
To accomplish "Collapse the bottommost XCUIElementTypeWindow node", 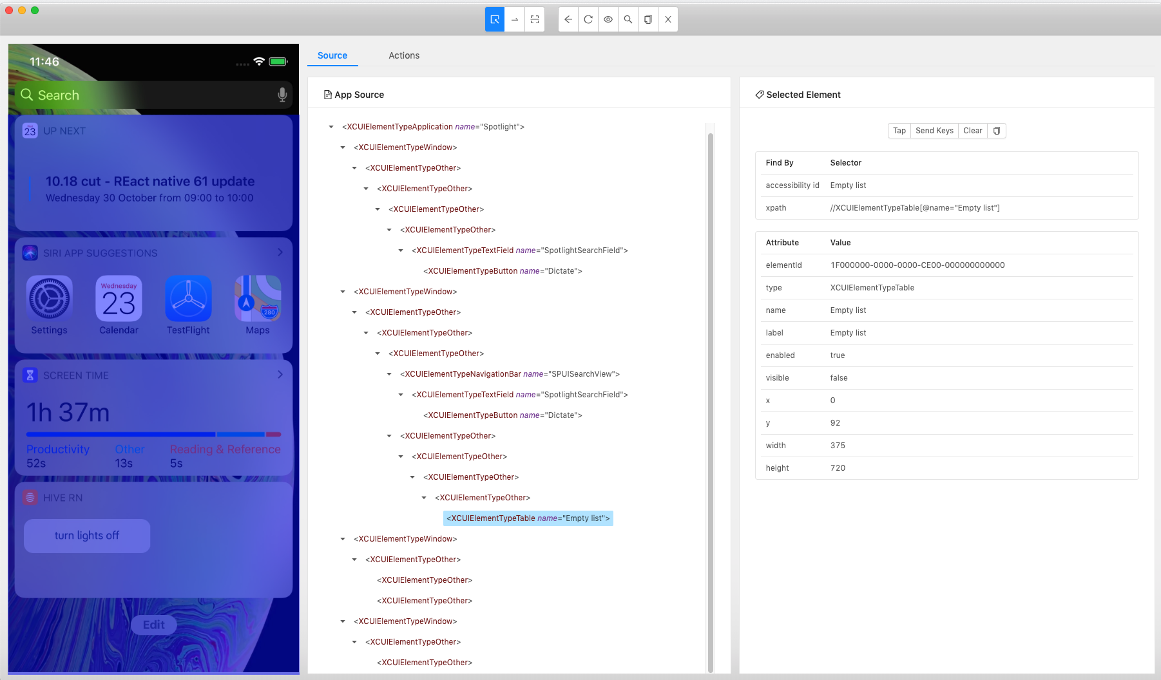I will 343,621.
